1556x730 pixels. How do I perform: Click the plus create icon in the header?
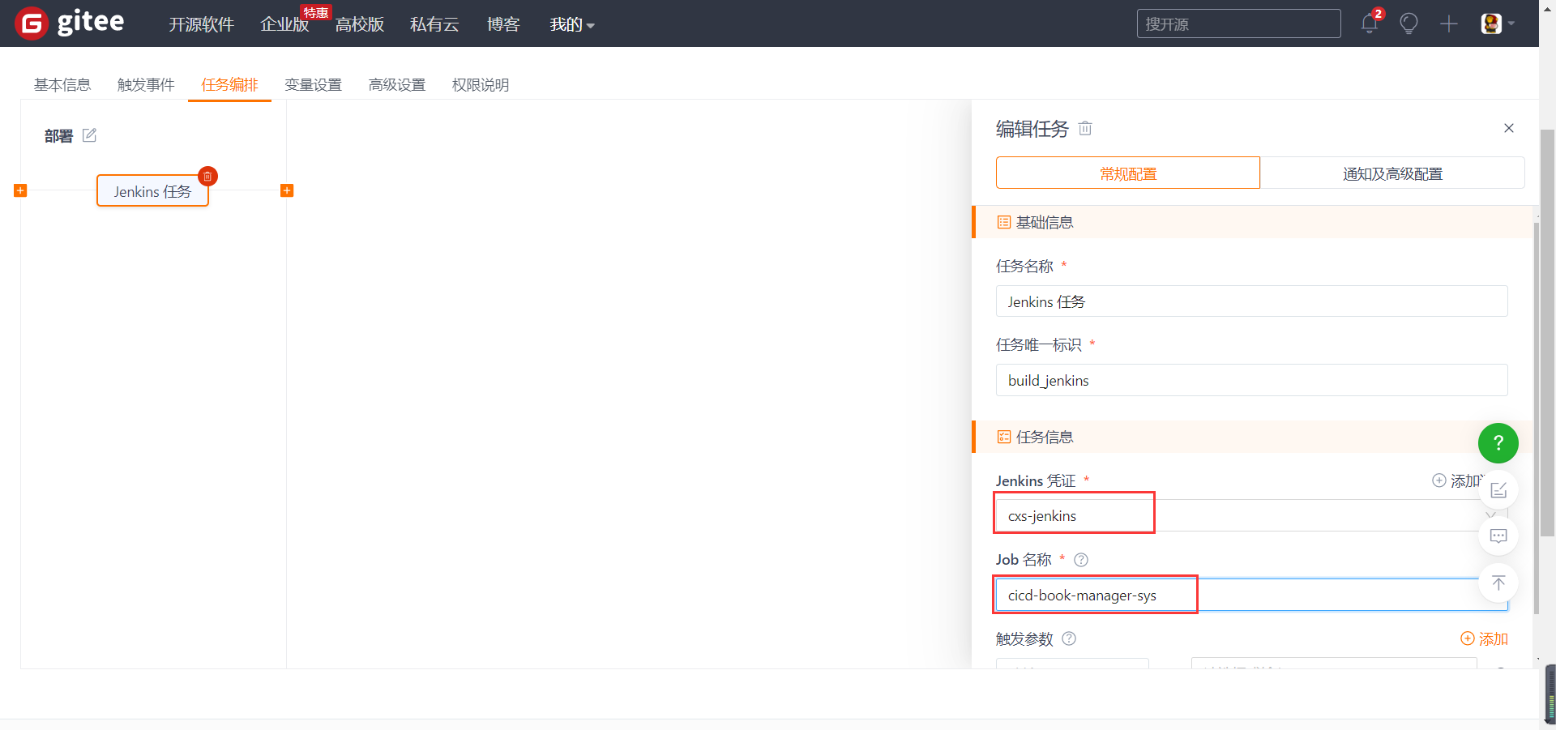click(x=1449, y=23)
